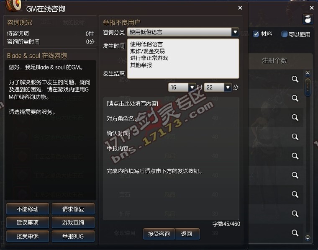The image size is (318, 250).
Task: Click the 举报BUG button
Action: pos(73,237)
